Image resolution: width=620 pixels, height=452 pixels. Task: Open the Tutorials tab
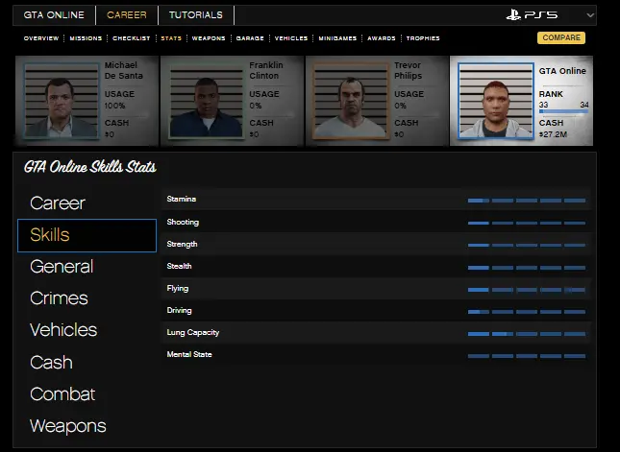coord(195,15)
